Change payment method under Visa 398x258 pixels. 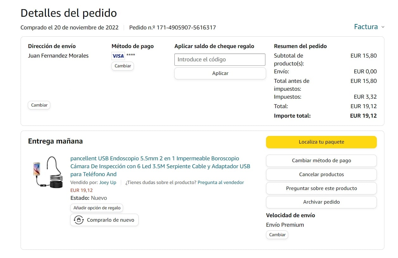[123, 66]
